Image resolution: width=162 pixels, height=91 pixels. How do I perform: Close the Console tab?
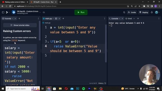(x=123, y=18)
